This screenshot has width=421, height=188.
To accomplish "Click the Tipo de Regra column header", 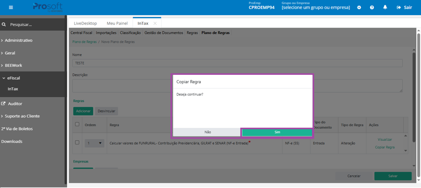I will click(352, 125).
